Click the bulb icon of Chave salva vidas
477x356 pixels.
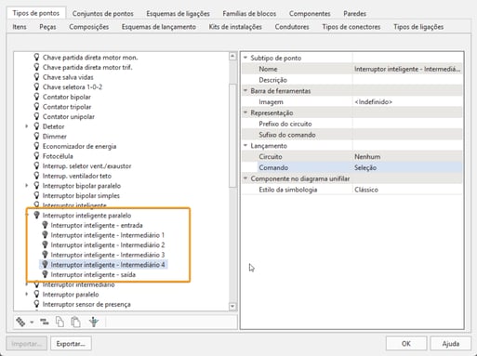click(36, 77)
